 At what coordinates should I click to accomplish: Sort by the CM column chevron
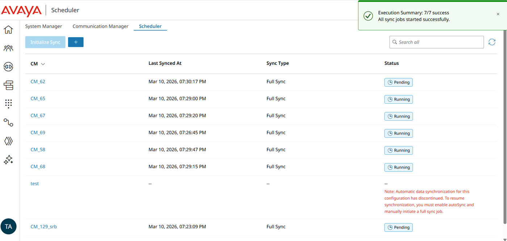point(43,64)
